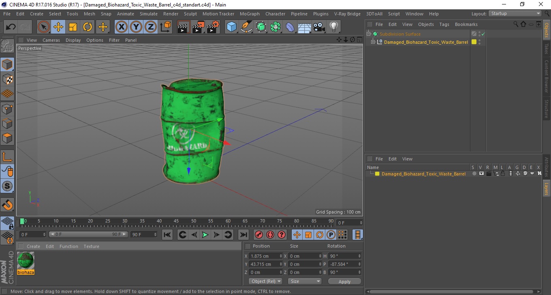Viewport: 551px width, 295px height.
Task: Go to start of animation
Action: [167, 235]
